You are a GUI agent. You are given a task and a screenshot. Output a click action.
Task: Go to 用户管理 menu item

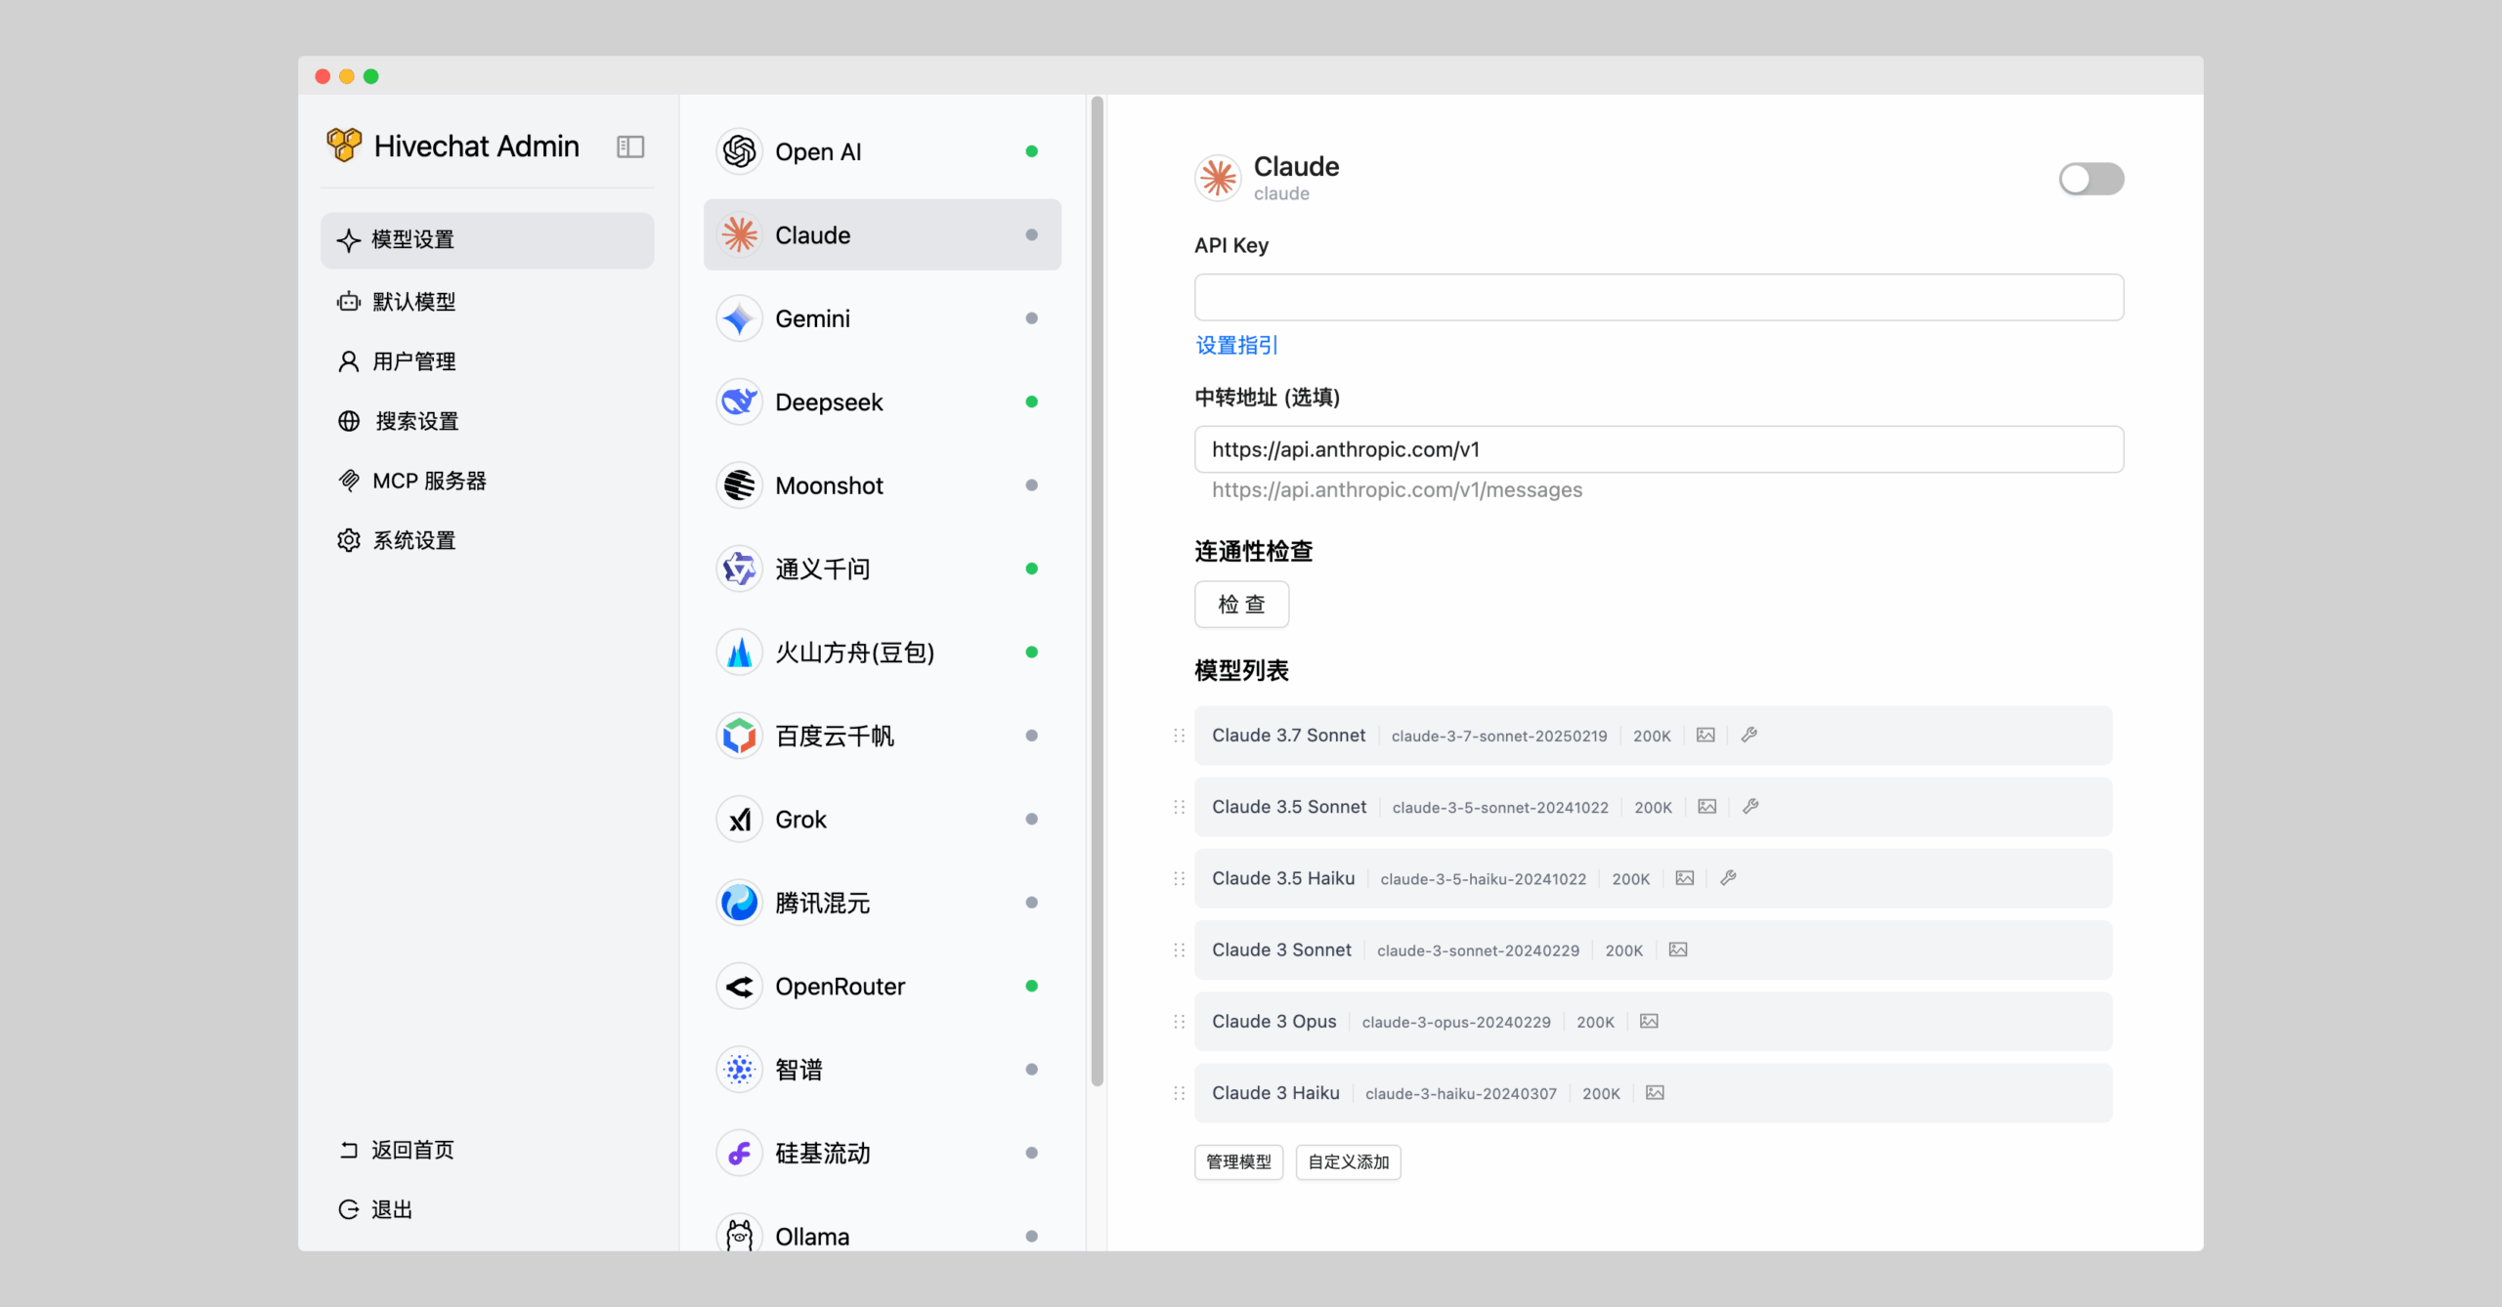click(x=414, y=361)
